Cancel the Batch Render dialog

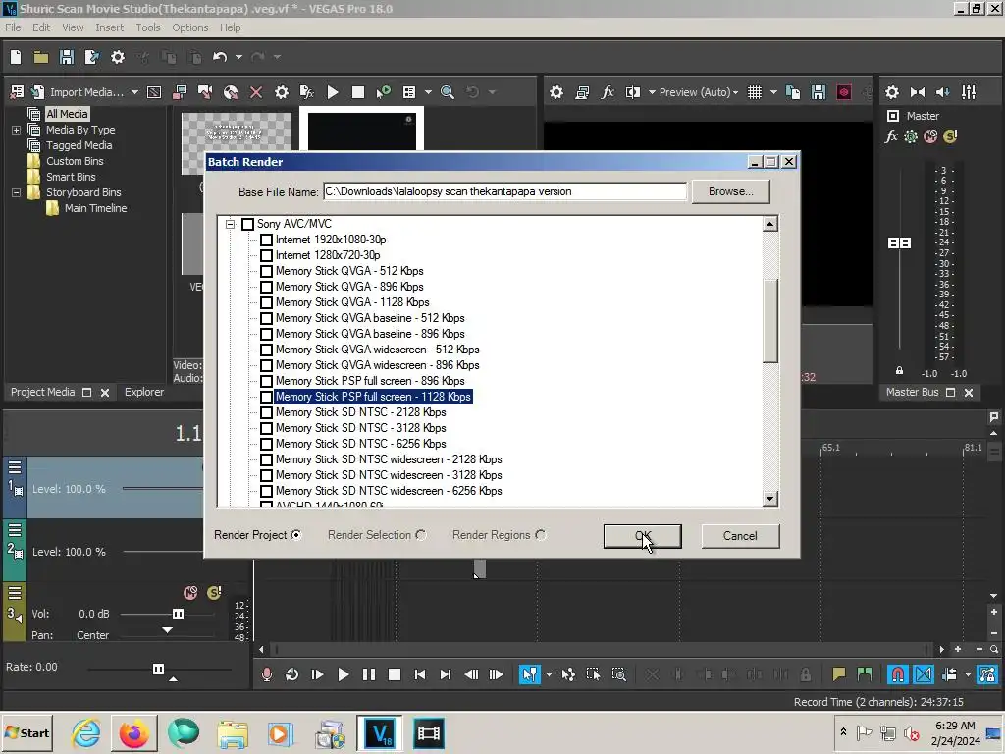click(740, 536)
